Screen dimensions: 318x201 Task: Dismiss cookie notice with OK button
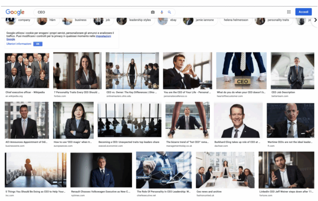(x=38, y=44)
